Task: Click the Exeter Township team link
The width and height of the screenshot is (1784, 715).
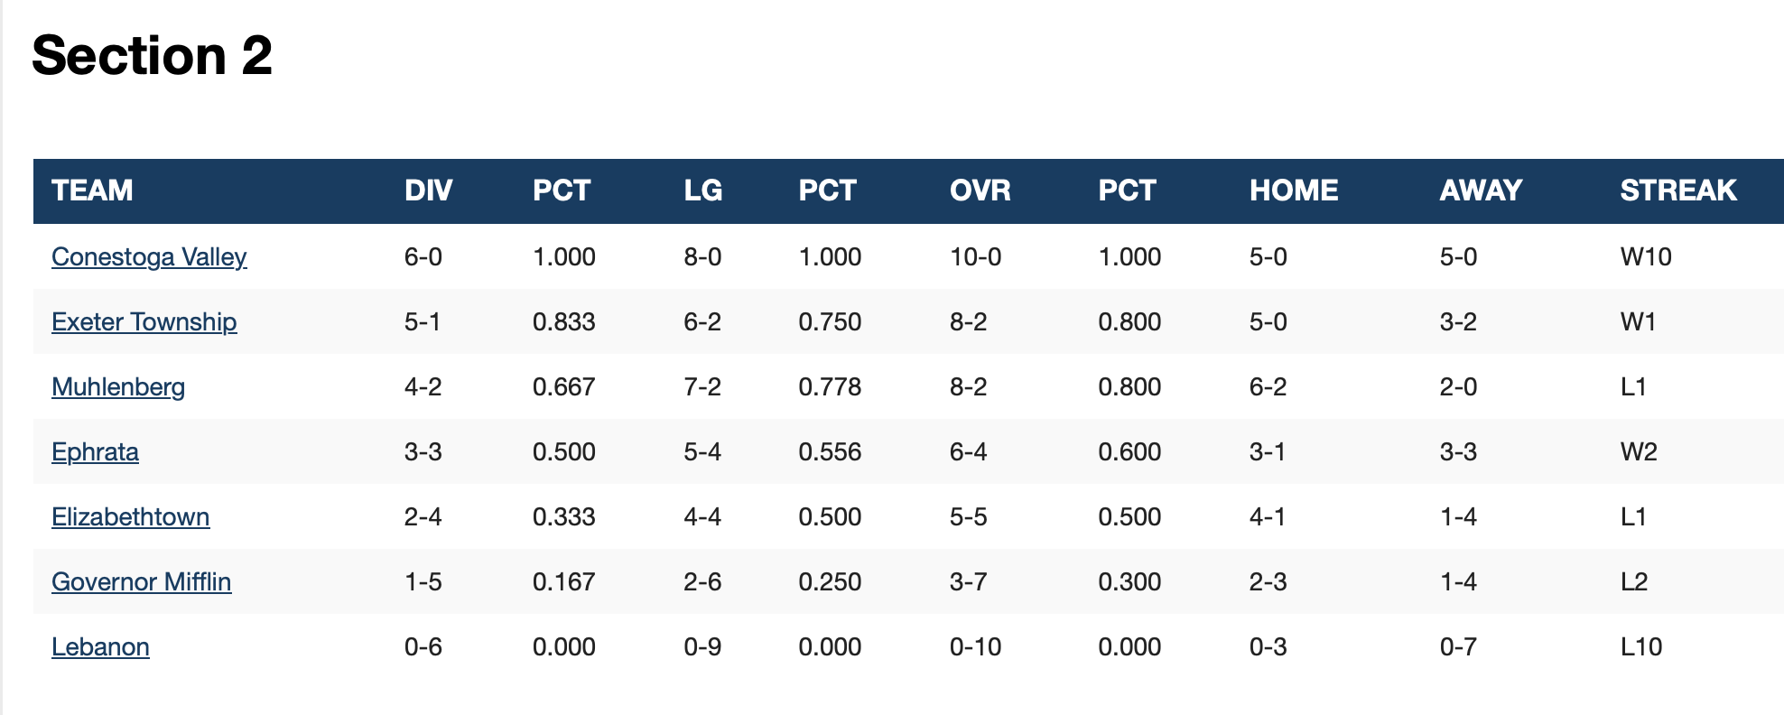Action: [144, 322]
